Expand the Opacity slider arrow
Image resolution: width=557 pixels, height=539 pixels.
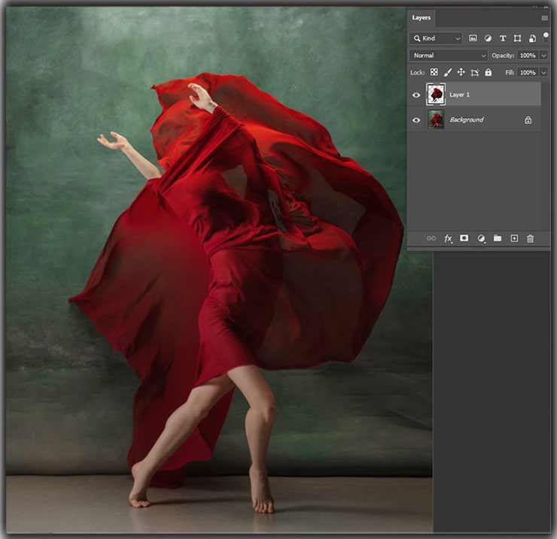coord(543,56)
